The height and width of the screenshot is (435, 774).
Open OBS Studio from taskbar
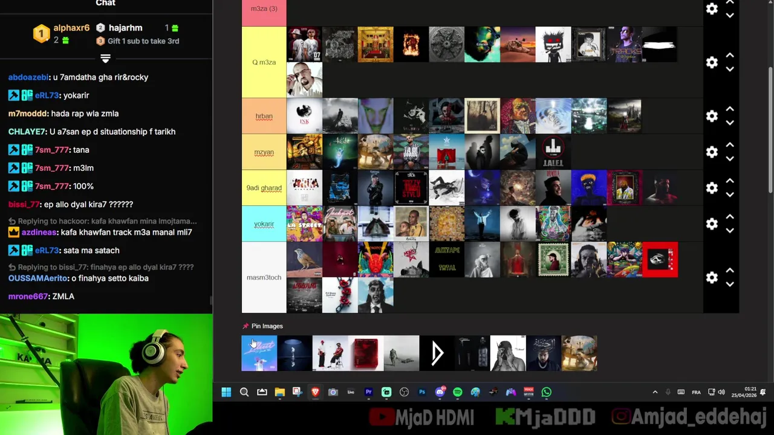coord(404,392)
